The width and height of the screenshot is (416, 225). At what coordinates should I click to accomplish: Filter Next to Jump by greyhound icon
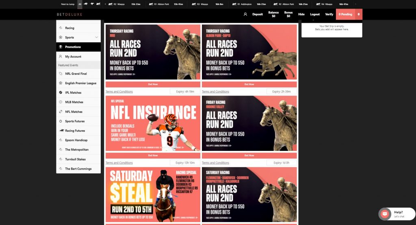click(x=92, y=4)
